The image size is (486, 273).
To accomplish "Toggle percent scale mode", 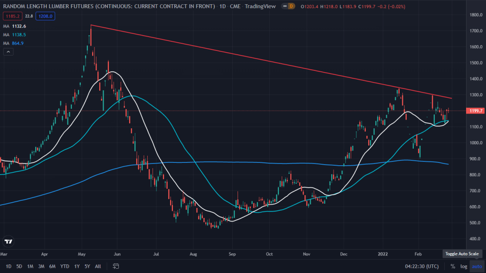I will (453, 266).
